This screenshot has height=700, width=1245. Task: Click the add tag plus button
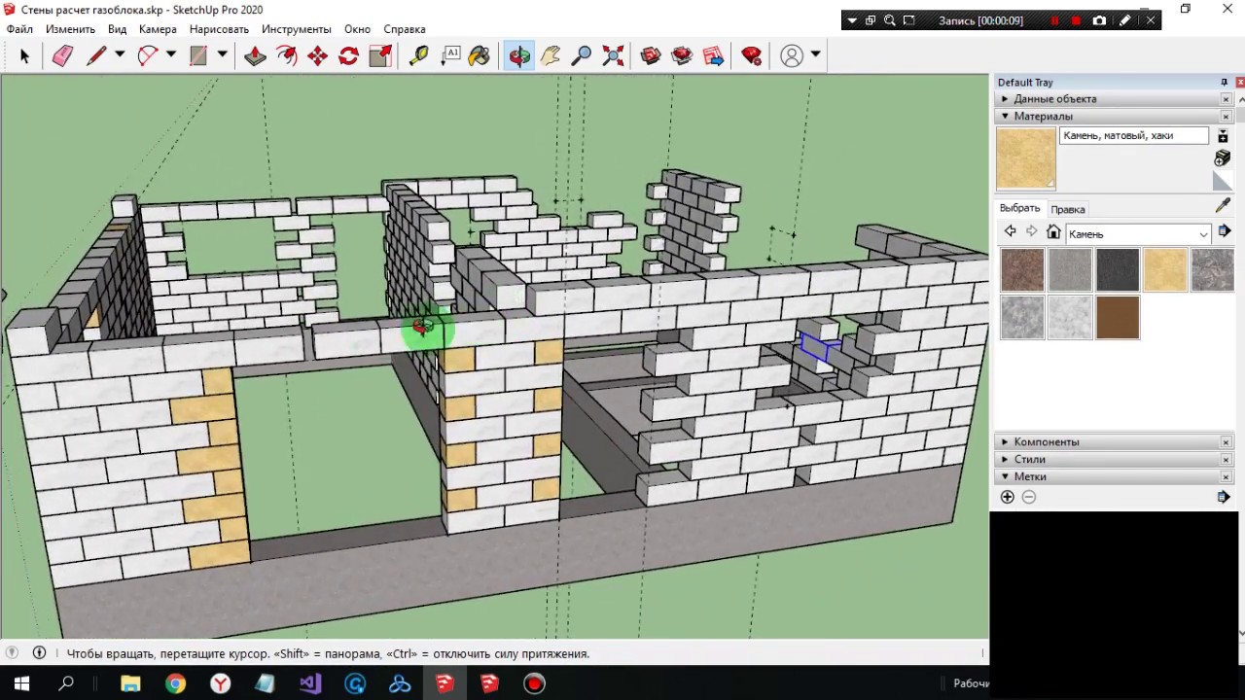[x=1007, y=497]
